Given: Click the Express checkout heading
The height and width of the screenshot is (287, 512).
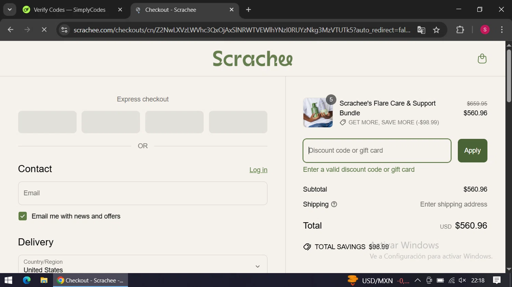Looking at the screenshot, I should click(x=143, y=99).
